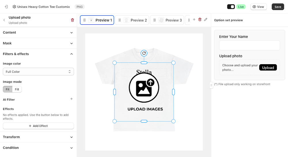Open product settings gear icon
Viewport: 288px width, 157px height.
14,7
